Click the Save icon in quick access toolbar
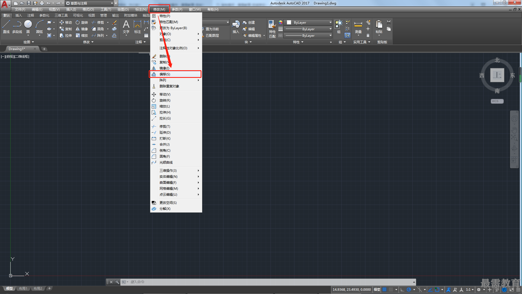The width and height of the screenshot is (522, 294). coord(29,3)
